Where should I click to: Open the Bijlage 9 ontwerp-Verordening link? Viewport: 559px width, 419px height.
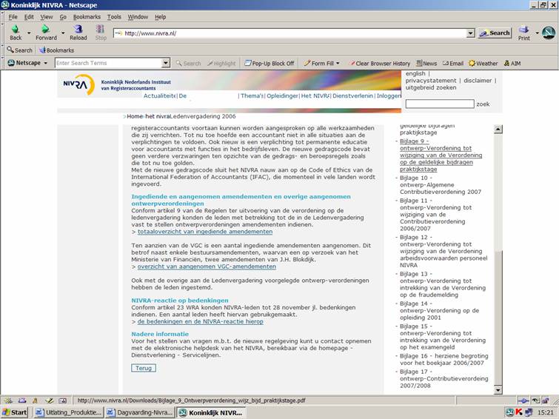(x=441, y=155)
